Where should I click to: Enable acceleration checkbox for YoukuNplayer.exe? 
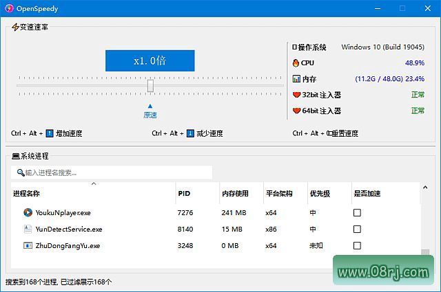[x=357, y=213]
